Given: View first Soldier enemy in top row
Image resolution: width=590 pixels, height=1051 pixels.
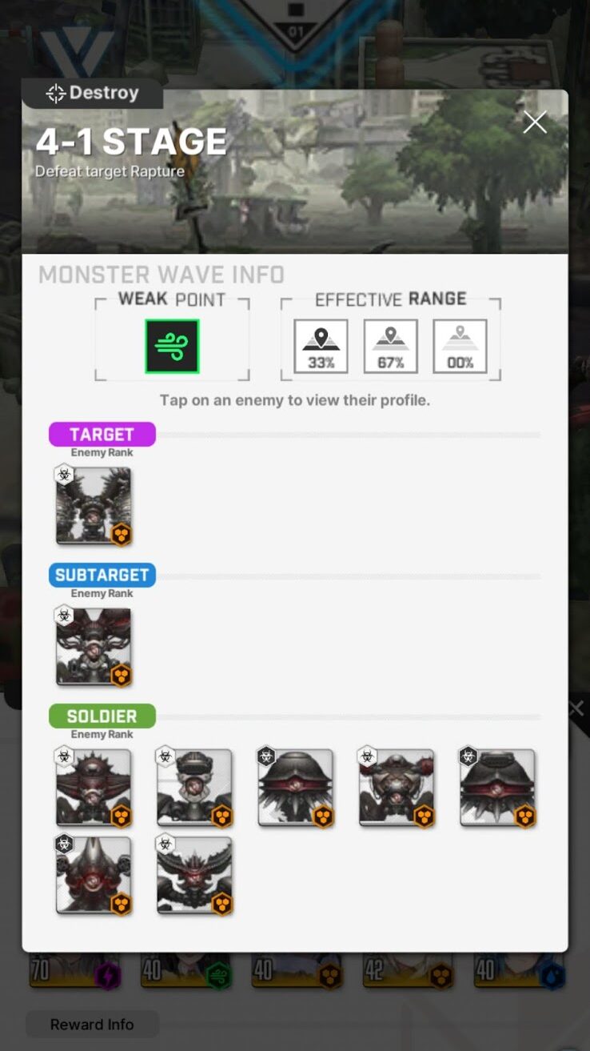Looking at the screenshot, I should (x=94, y=788).
